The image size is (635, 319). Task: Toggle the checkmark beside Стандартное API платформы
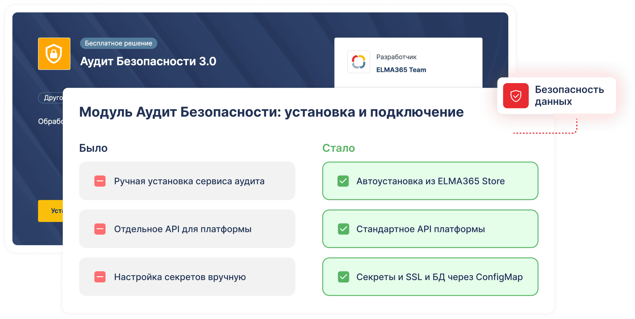point(343,229)
